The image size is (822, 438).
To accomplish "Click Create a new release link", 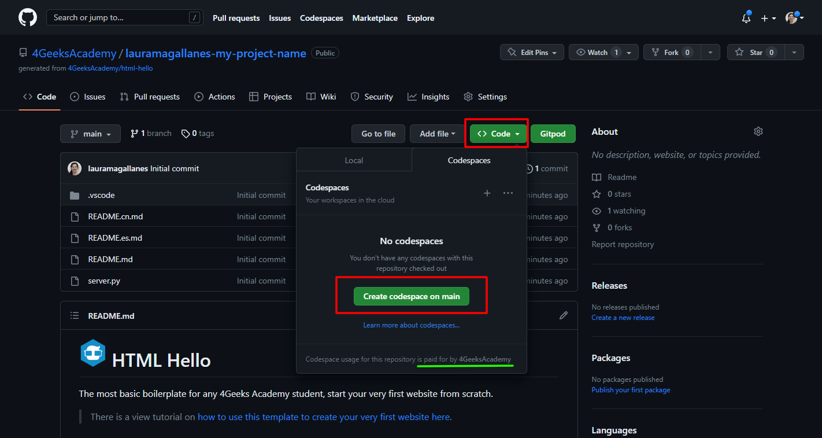I will [623, 318].
